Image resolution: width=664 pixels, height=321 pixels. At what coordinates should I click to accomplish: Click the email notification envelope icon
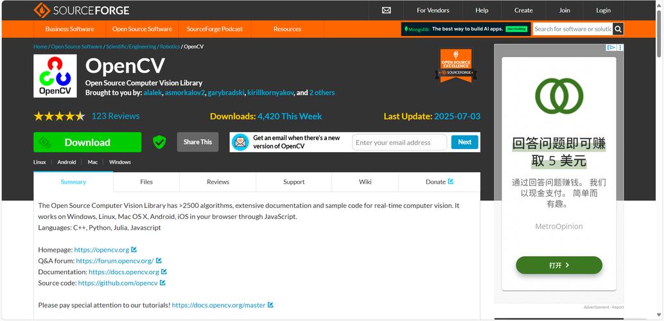[x=241, y=143]
